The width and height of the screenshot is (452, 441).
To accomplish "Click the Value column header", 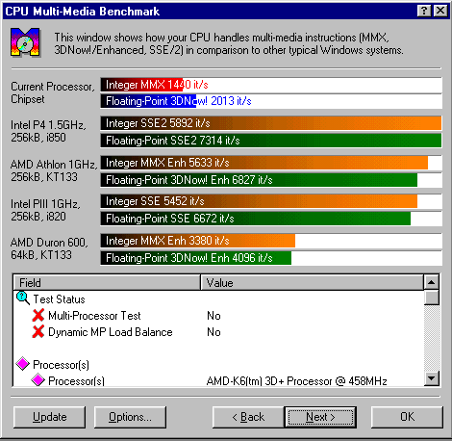I will point(312,282).
